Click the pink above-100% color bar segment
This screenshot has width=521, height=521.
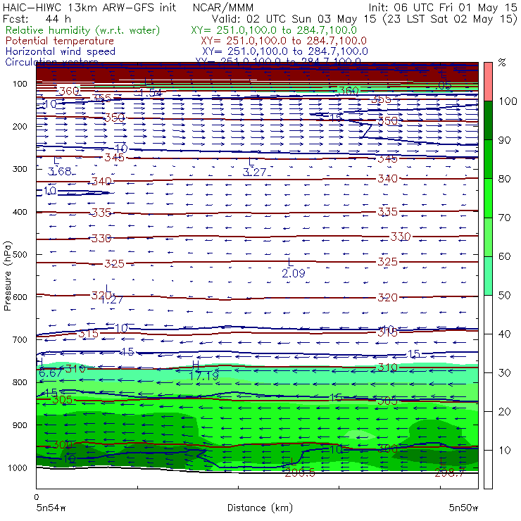(488, 82)
